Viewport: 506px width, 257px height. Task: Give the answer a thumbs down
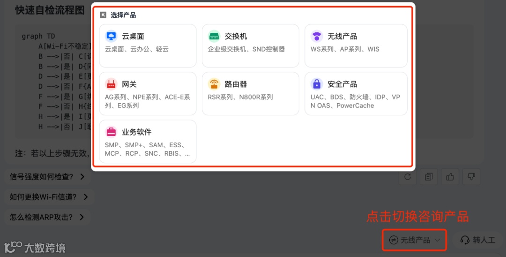coord(471,177)
